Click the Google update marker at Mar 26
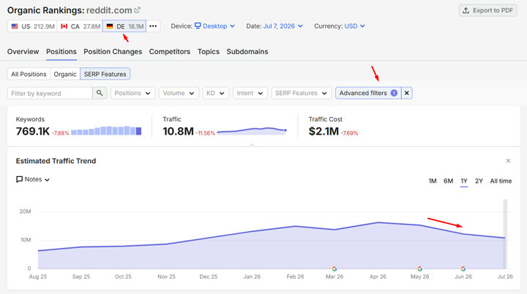The height and width of the screenshot is (294, 527). pos(334,269)
